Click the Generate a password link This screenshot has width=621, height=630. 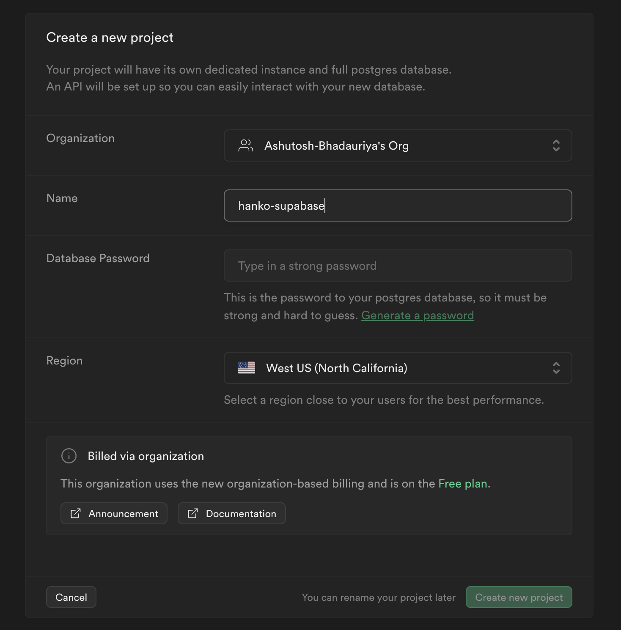pyautogui.click(x=417, y=315)
